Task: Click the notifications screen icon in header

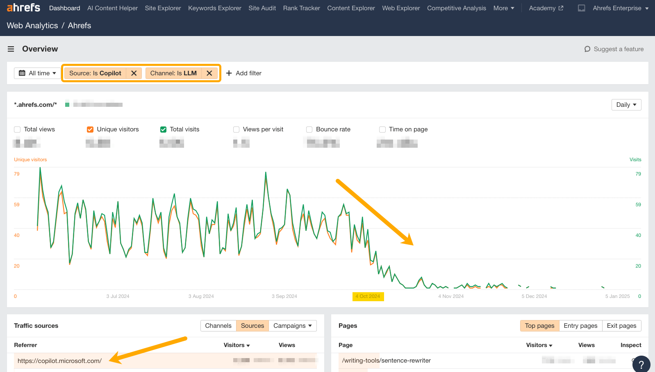Action: pyautogui.click(x=581, y=8)
